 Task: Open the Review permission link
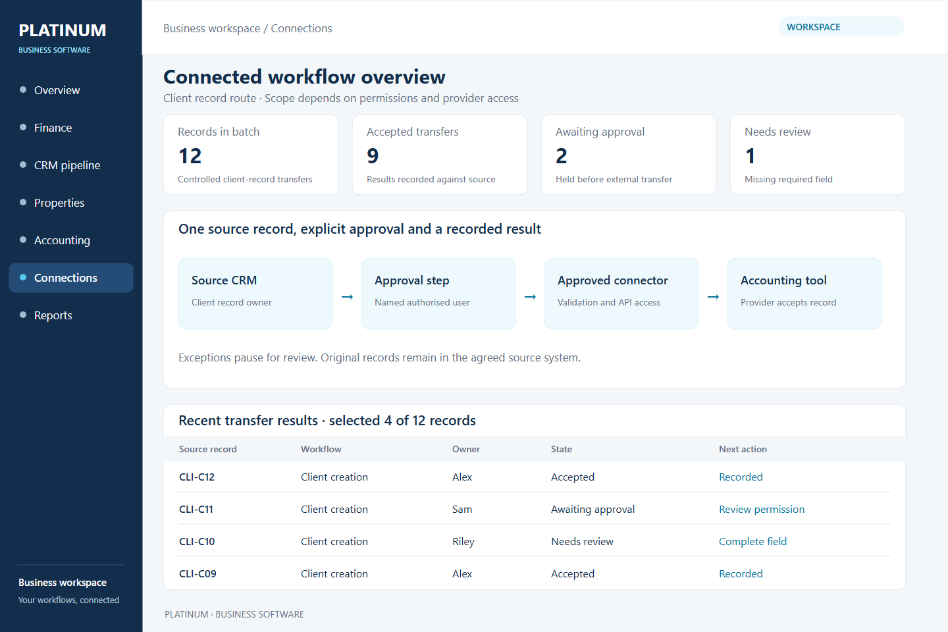[x=762, y=510]
